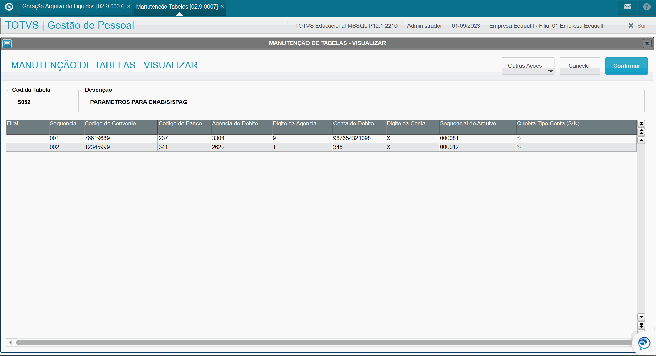The image size is (656, 356).
Task: Move up one row in the grid scrollbar
Action: point(641,140)
